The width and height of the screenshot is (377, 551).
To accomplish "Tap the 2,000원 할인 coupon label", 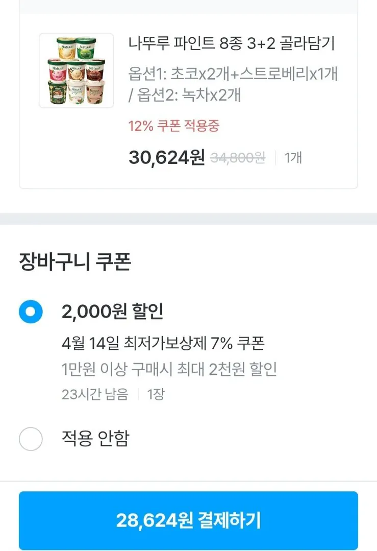I will (112, 311).
